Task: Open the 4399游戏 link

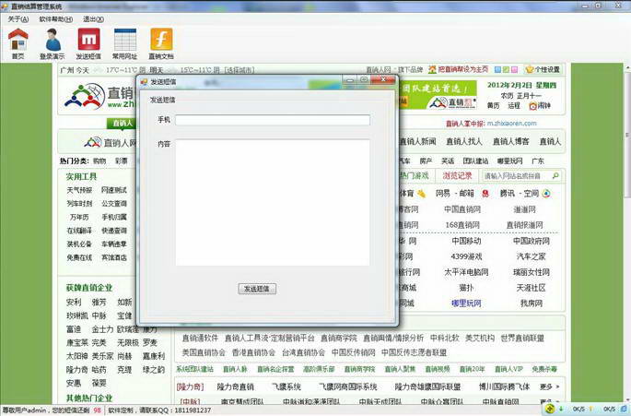Action: pyautogui.click(x=466, y=256)
